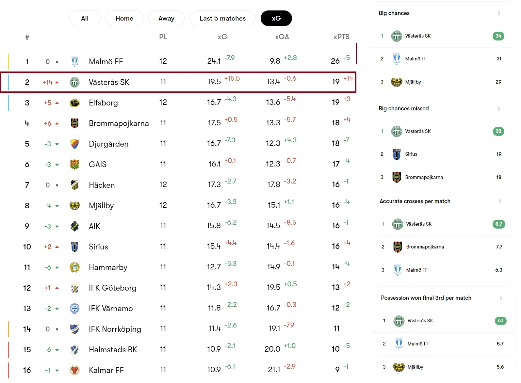Select the Away filter tab
This screenshot has width=521, height=383.
pos(166,18)
